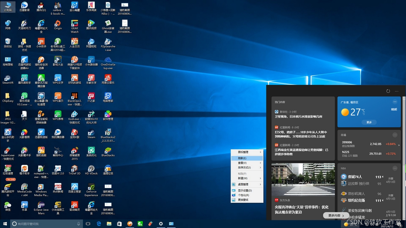Open Task View on the taskbar
This screenshot has width=406, height=228.
[x=88, y=224]
